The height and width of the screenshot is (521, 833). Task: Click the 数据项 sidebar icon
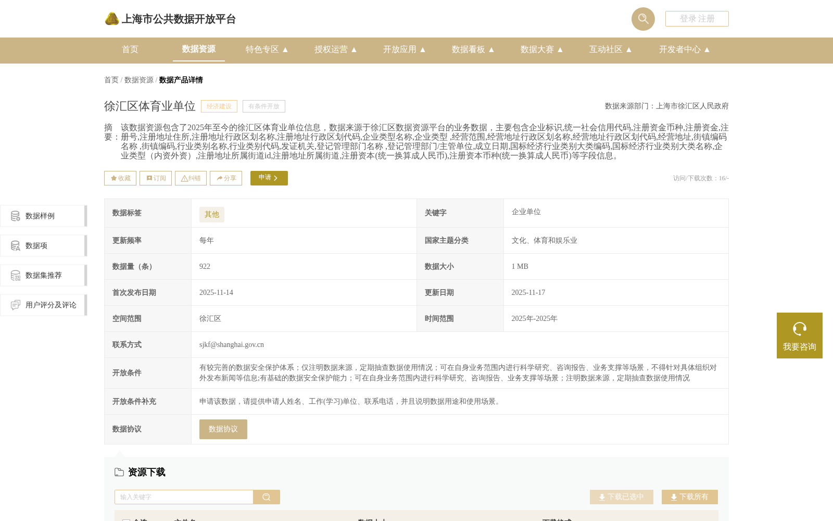tap(16, 245)
